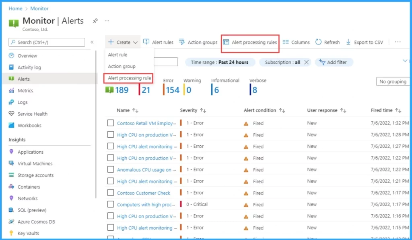Click the Storage accounts icon
This screenshot has height=240, width=412.
click(x=11, y=175)
